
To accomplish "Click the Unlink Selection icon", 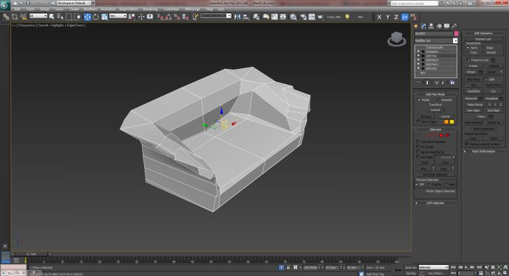I will click(x=15, y=17).
